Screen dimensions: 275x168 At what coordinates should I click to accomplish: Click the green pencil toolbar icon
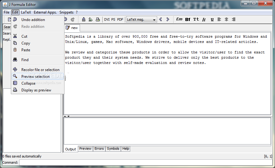click(91, 19)
